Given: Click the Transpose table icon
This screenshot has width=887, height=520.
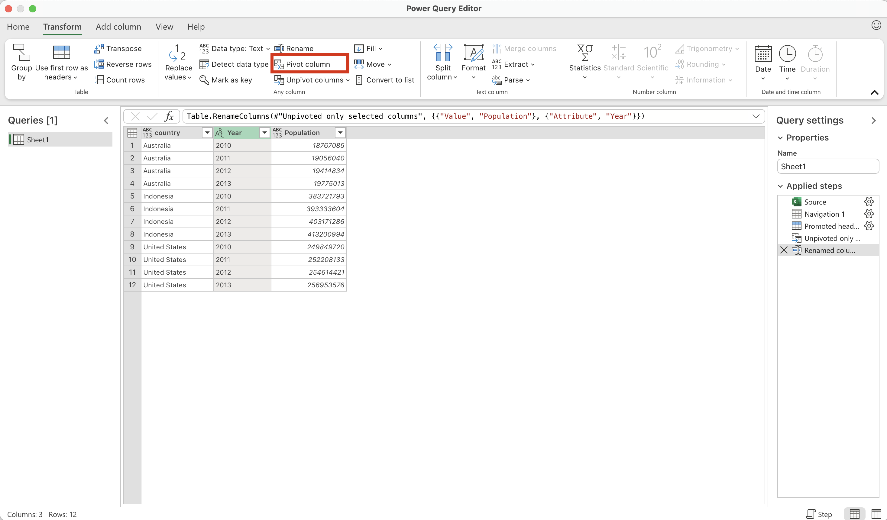Looking at the screenshot, I should coord(99,49).
